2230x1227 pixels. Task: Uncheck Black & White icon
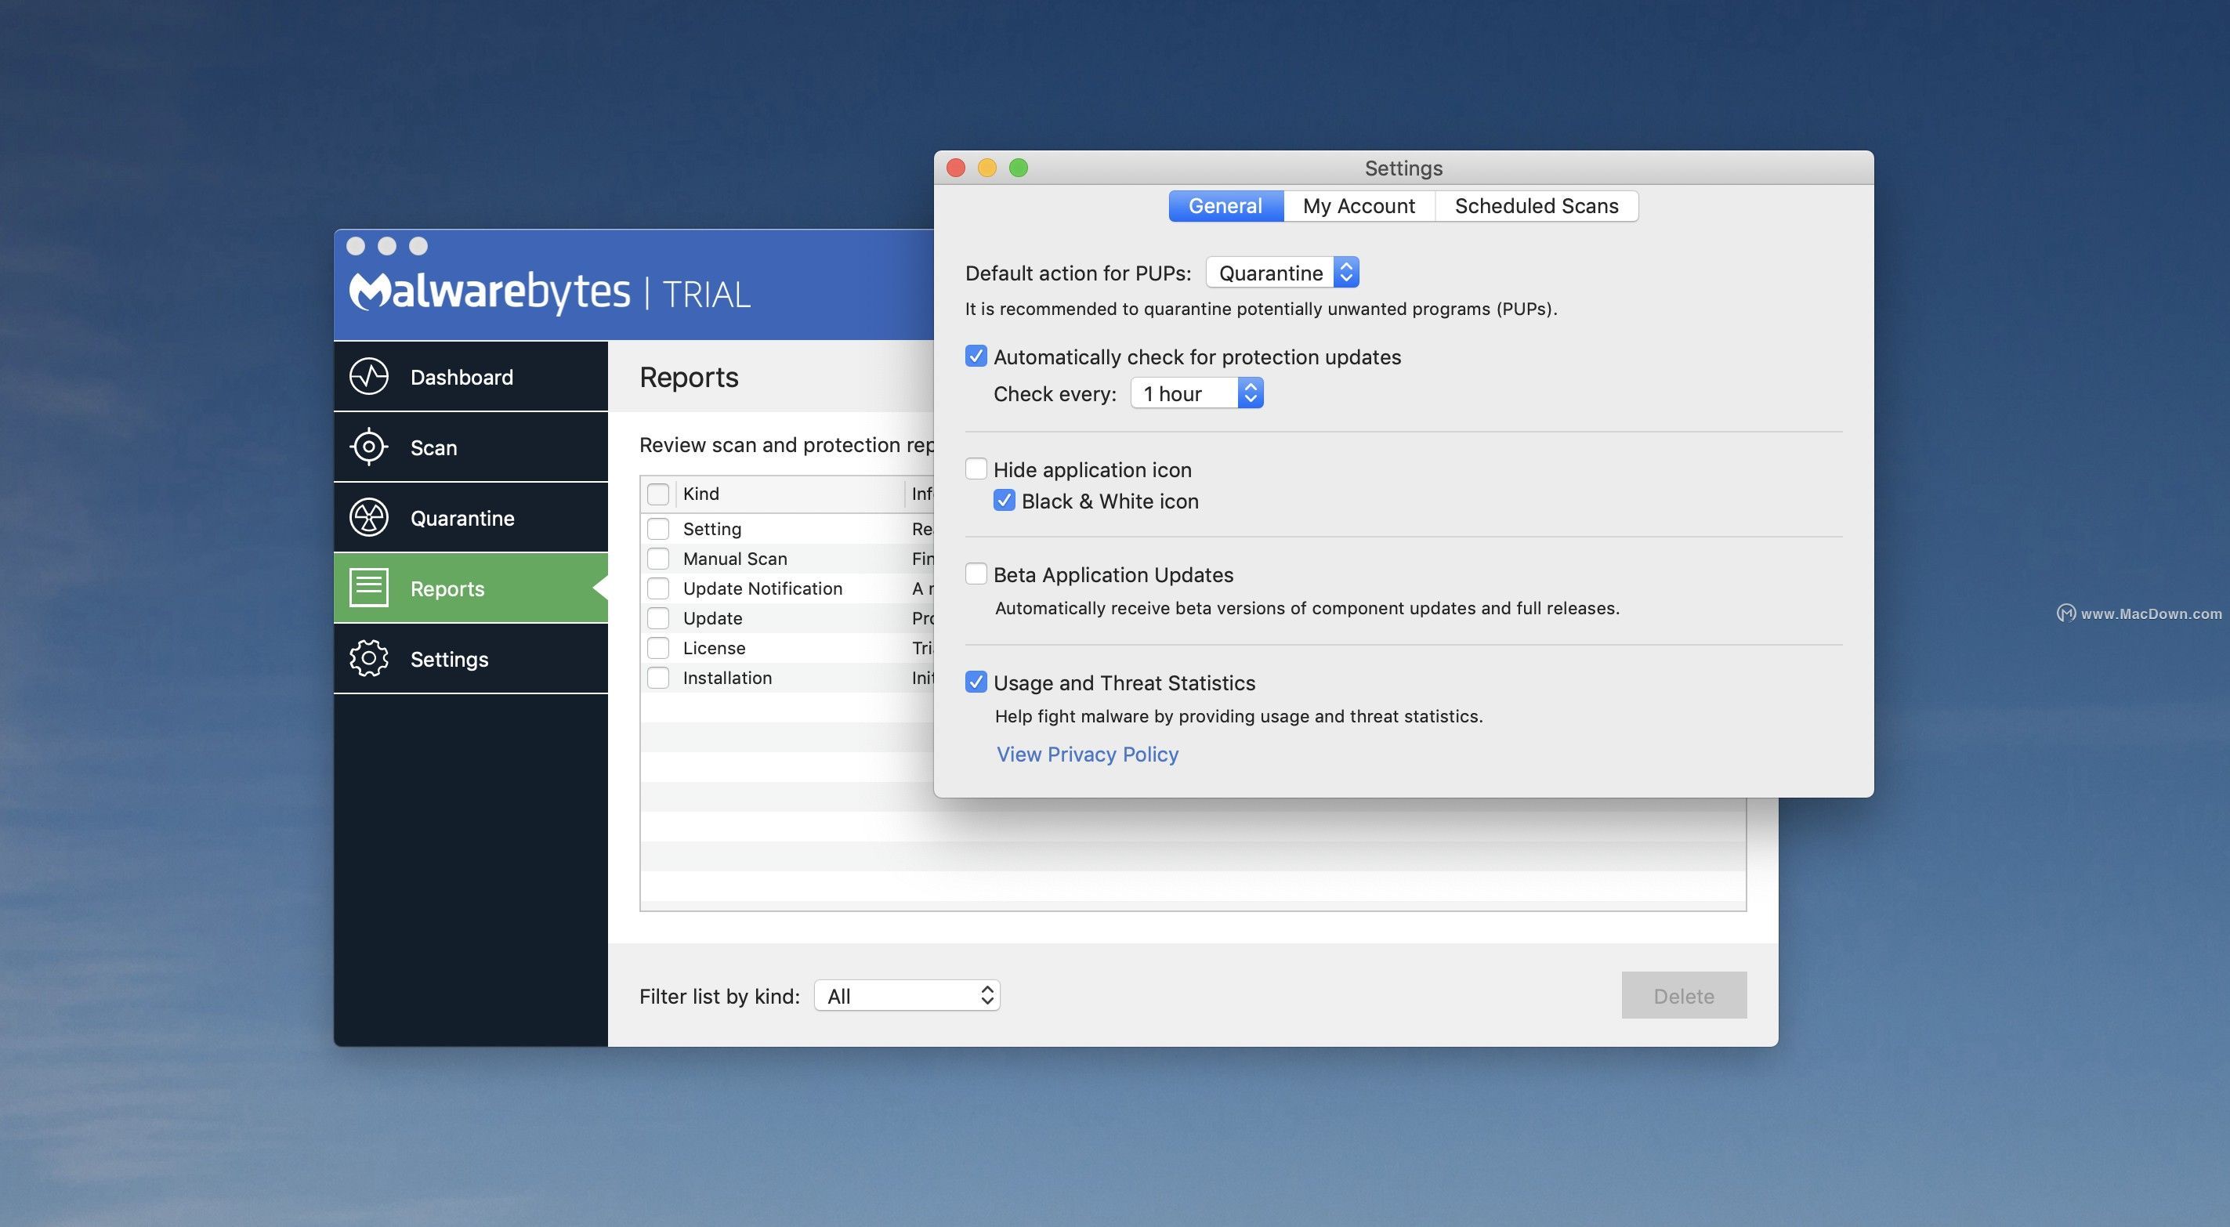click(1005, 501)
